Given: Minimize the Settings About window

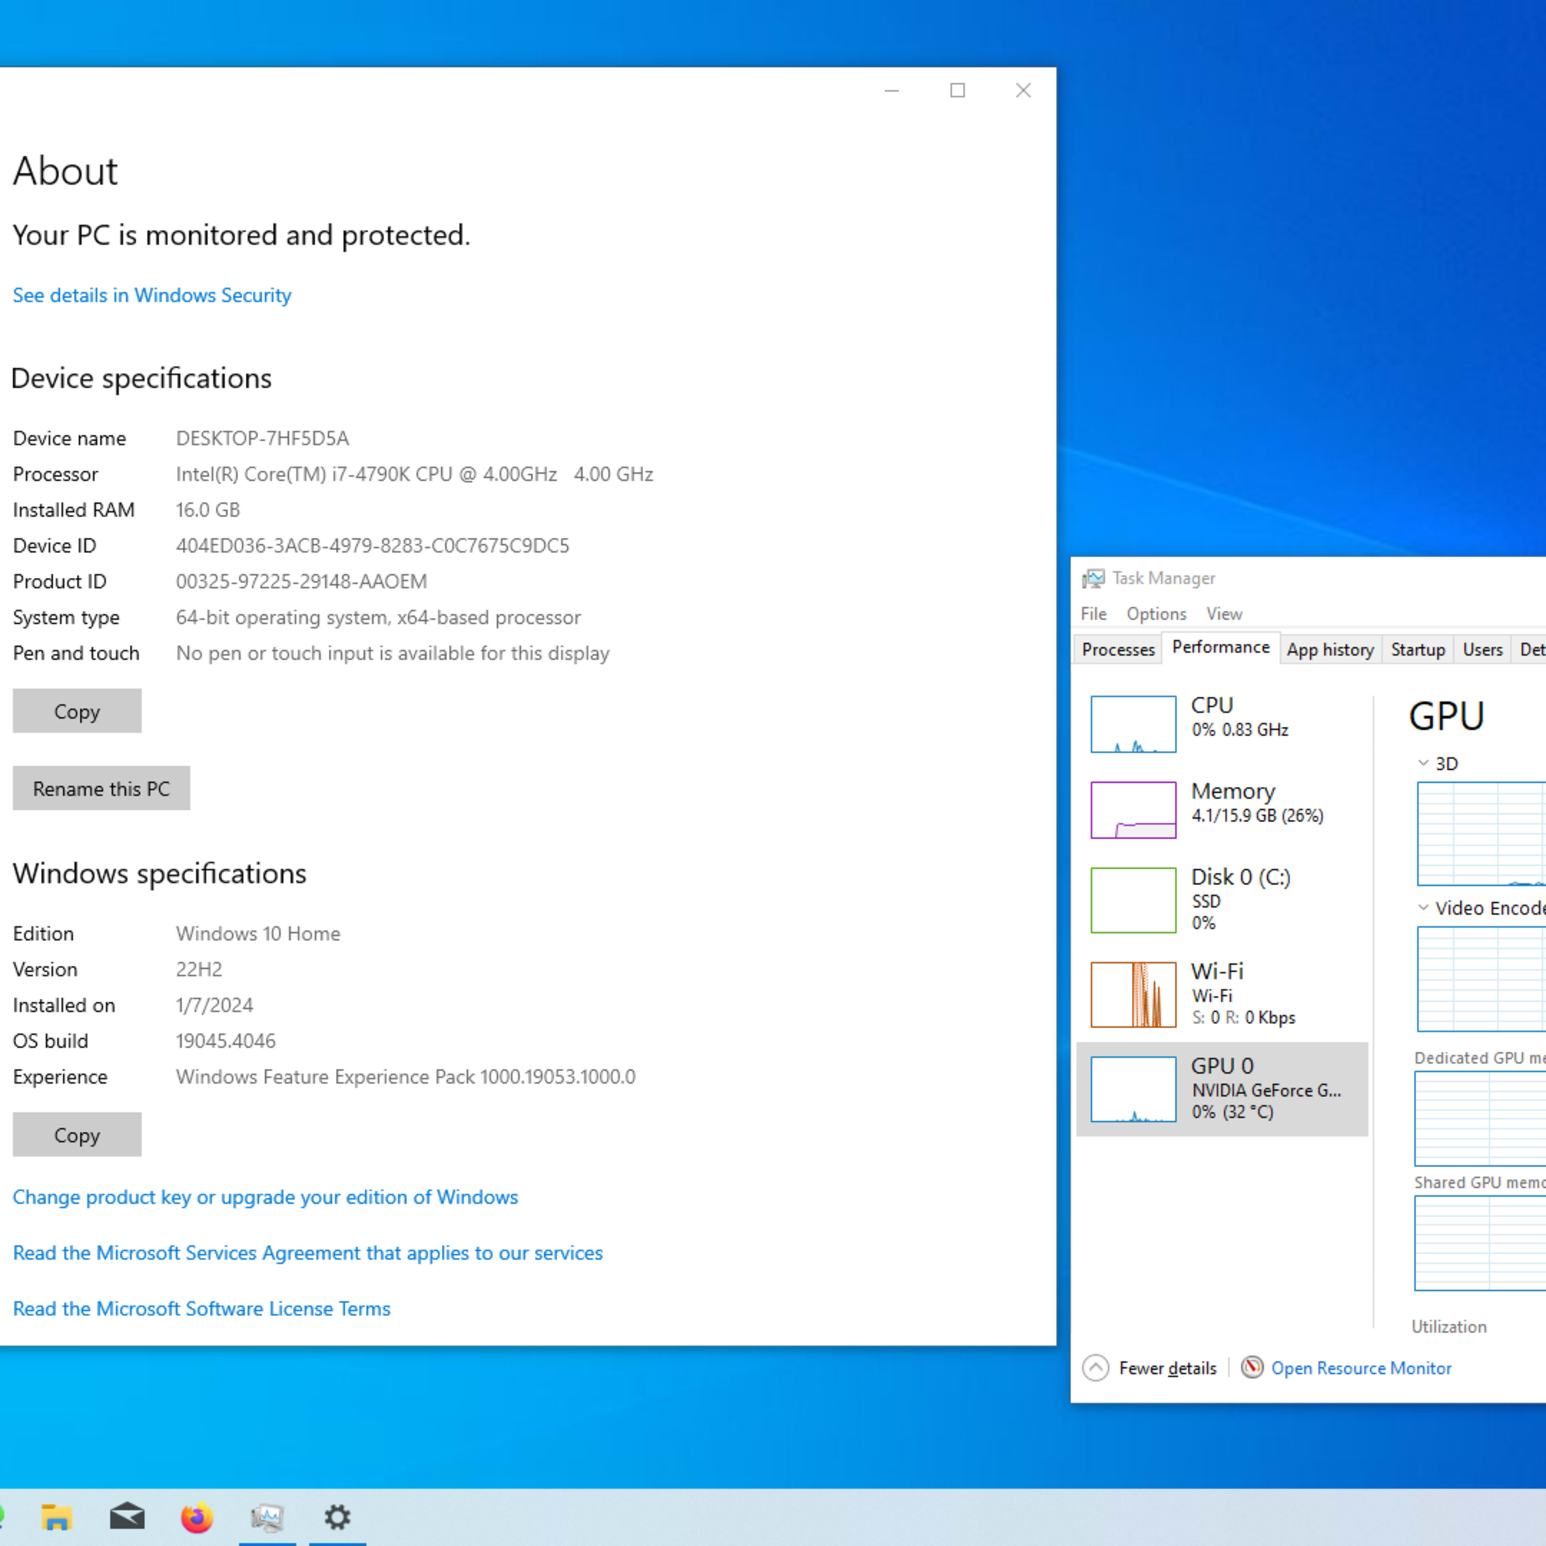Looking at the screenshot, I should pos(891,91).
